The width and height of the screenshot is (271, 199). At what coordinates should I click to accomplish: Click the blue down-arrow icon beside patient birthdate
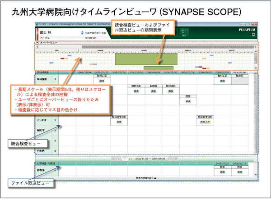pyautogui.click(x=82, y=33)
